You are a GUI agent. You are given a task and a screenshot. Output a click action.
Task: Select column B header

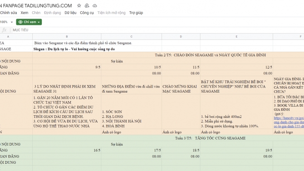point(67,36)
